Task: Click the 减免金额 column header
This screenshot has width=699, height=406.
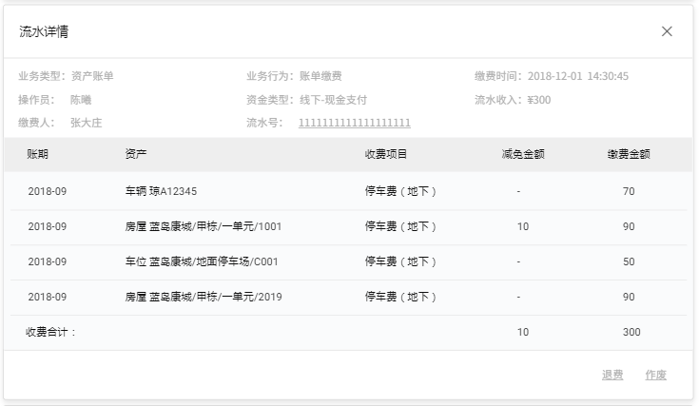Action: pyautogui.click(x=522, y=154)
